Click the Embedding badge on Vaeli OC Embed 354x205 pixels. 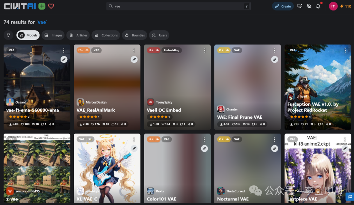point(171,50)
